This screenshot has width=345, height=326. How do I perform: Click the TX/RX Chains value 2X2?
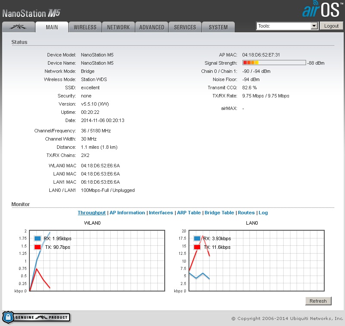pyautogui.click(x=85, y=155)
